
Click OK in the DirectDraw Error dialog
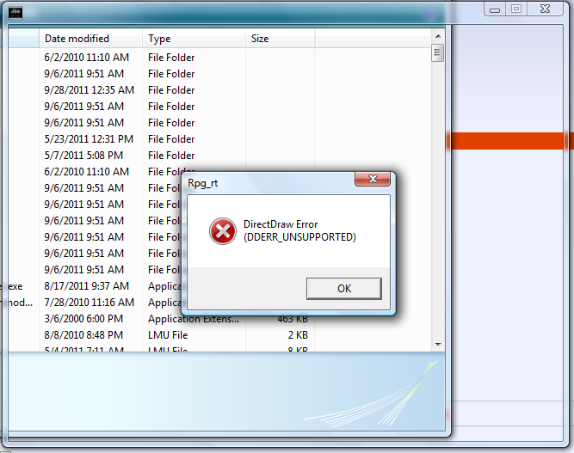click(343, 289)
